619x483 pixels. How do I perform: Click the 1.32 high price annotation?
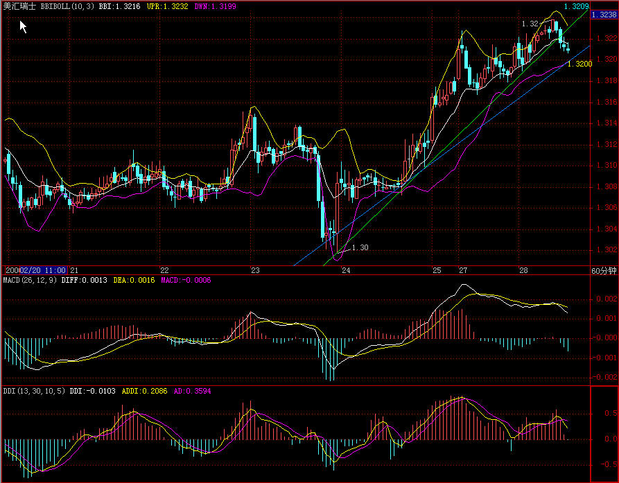[530, 24]
